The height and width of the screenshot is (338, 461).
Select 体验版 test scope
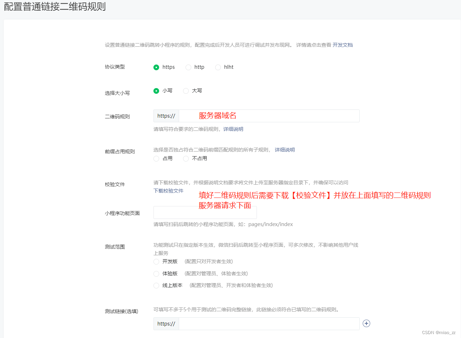pyautogui.click(x=156, y=274)
